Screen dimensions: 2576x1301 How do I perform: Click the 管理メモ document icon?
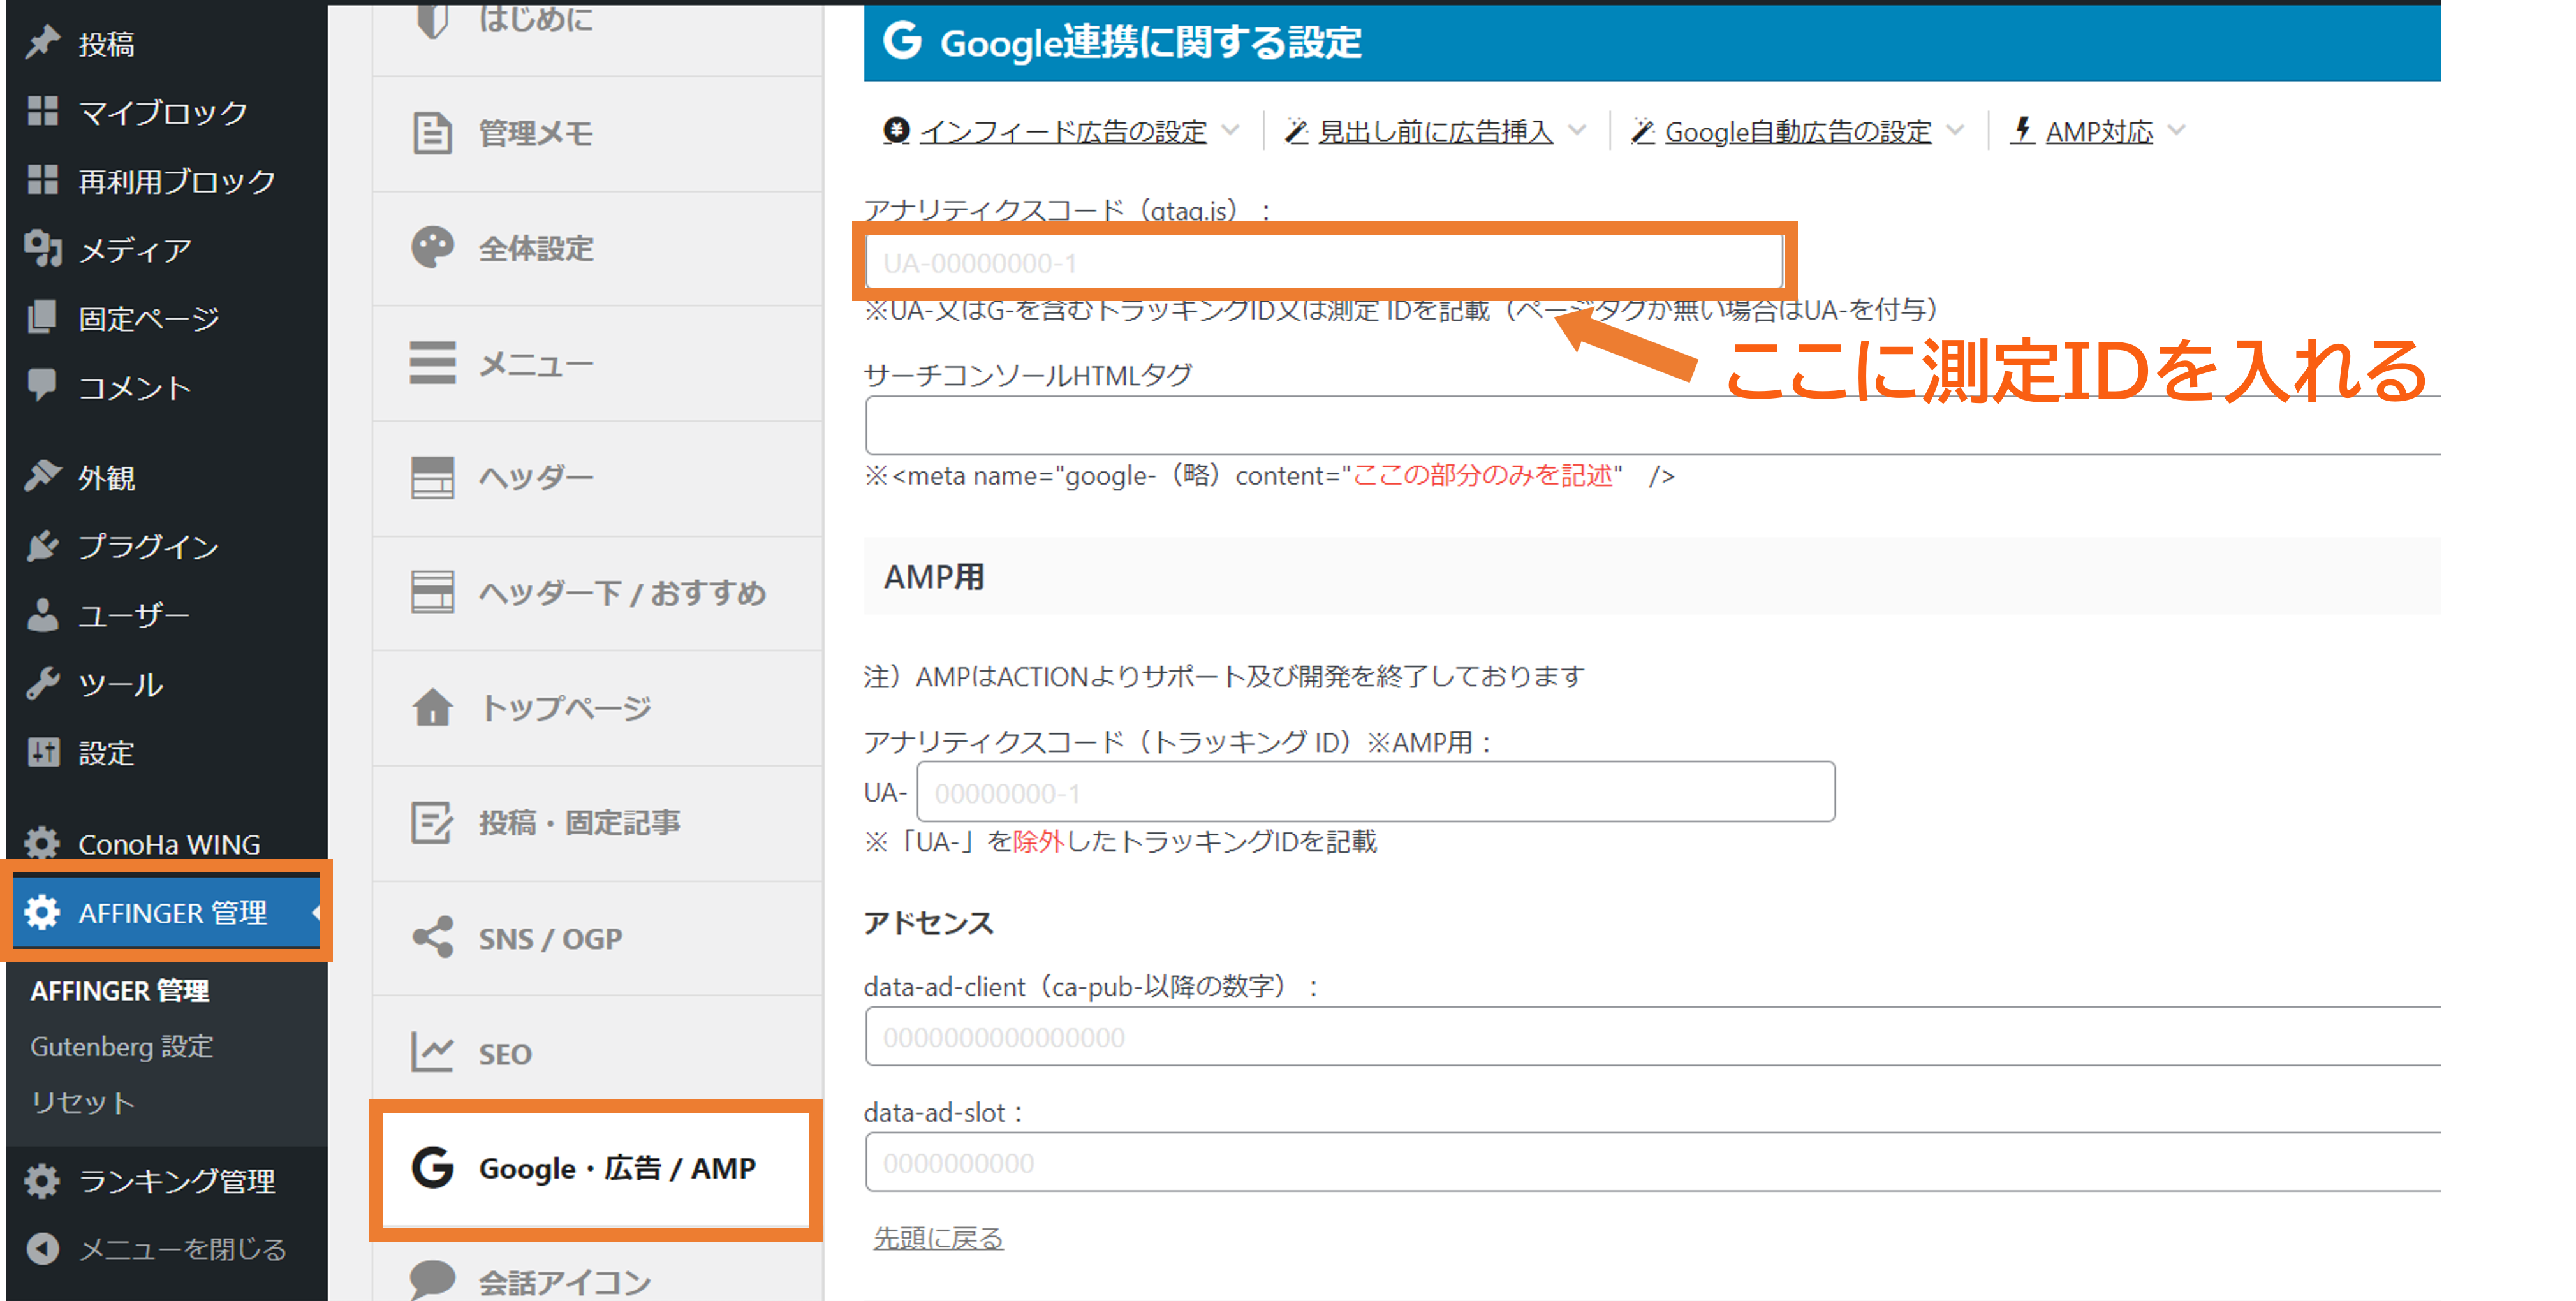coord(432,133)
